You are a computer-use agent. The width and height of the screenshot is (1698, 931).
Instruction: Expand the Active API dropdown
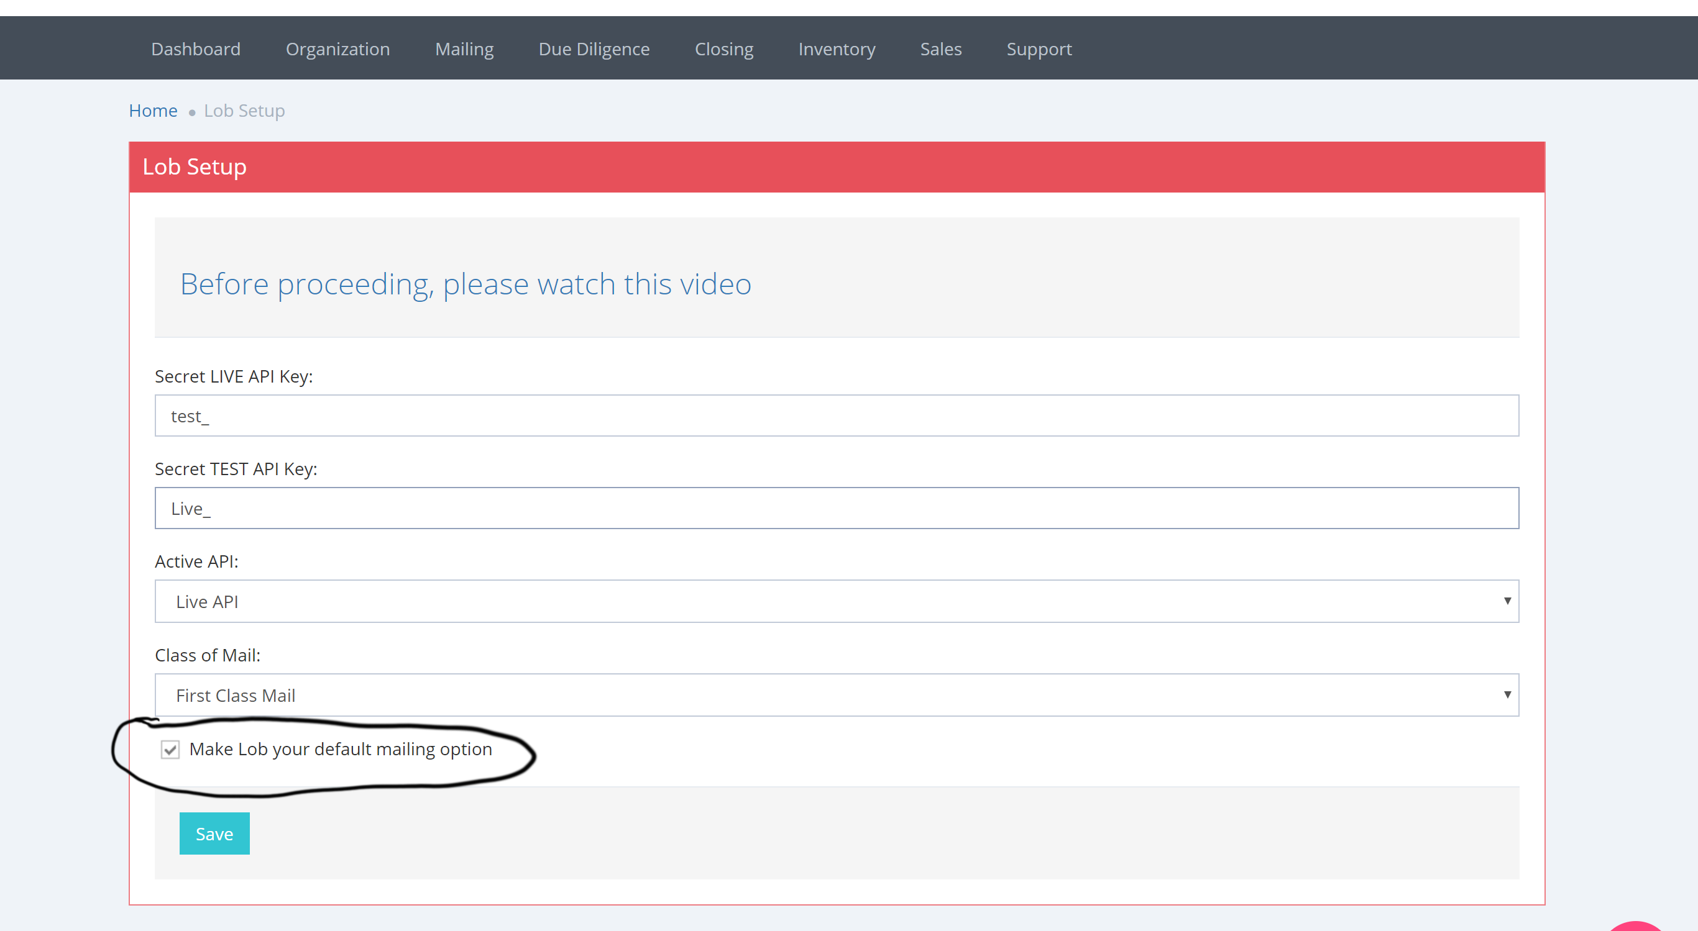click(836, 601)
